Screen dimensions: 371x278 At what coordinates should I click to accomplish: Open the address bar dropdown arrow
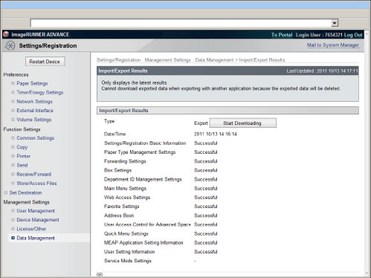click(x=335, y=23)
